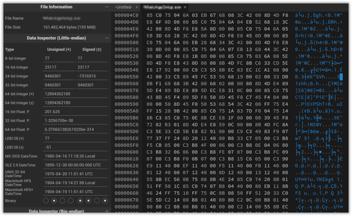The height and width of the screenshot is (216, 352).
Task: Disable the second binary bit
Action: click(x=54, y=200)
